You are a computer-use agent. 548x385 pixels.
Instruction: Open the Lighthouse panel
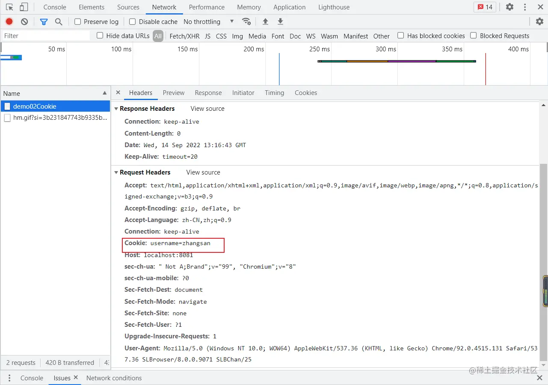pos(334,7)
